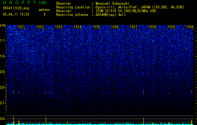Click the 1322 time marker

[40, 27]
